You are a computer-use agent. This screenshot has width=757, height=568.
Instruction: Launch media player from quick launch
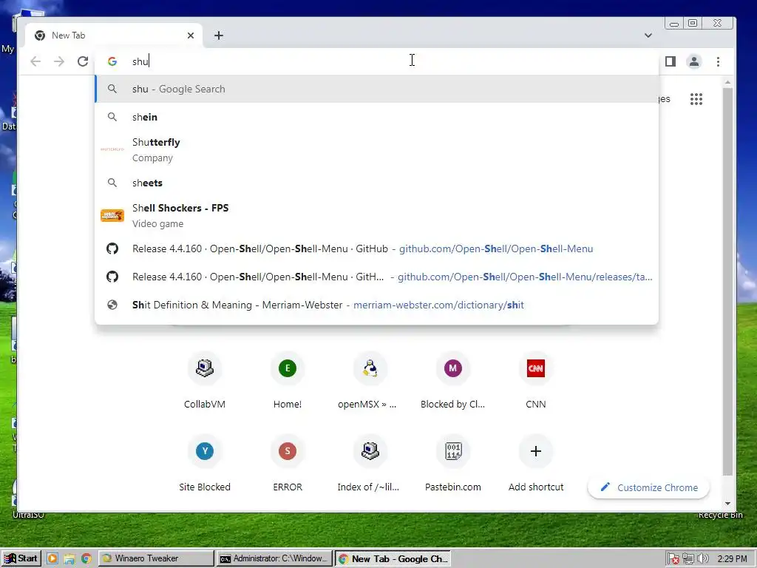52,559
